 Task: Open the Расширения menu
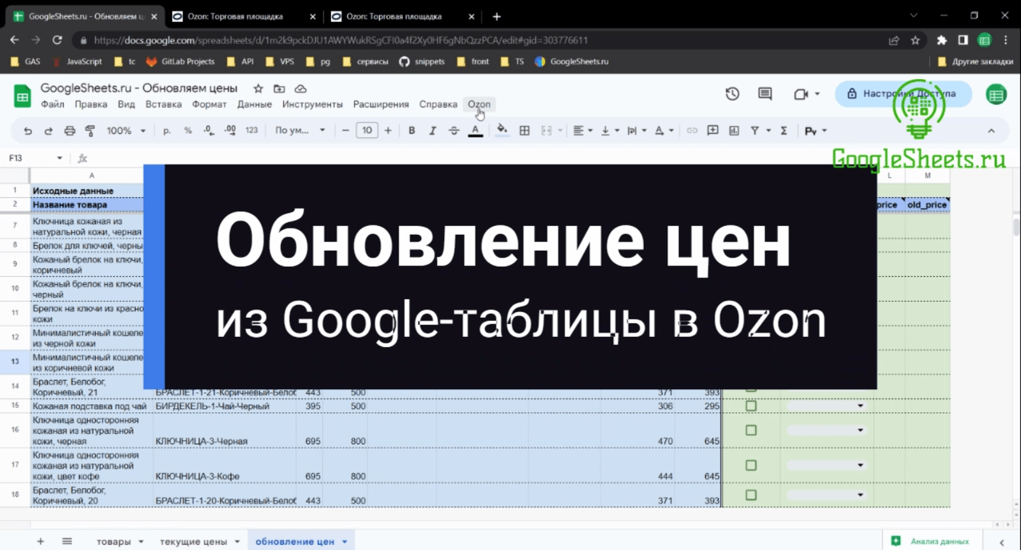[x=381, y=104]
